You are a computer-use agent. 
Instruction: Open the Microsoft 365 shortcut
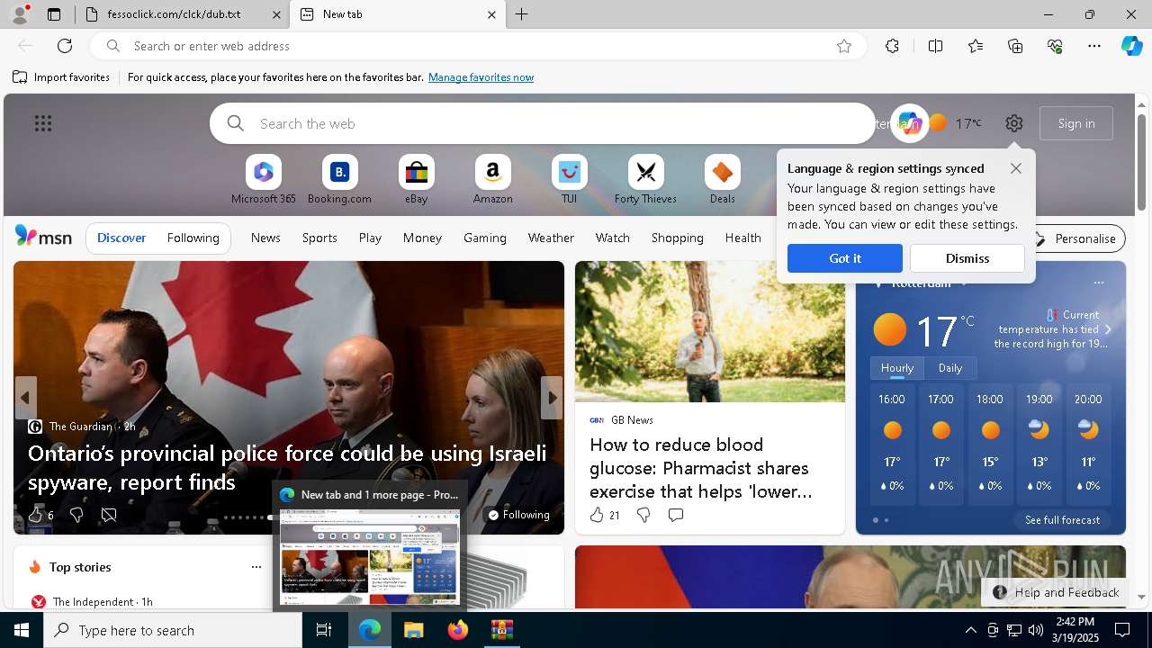pos(263,180)
